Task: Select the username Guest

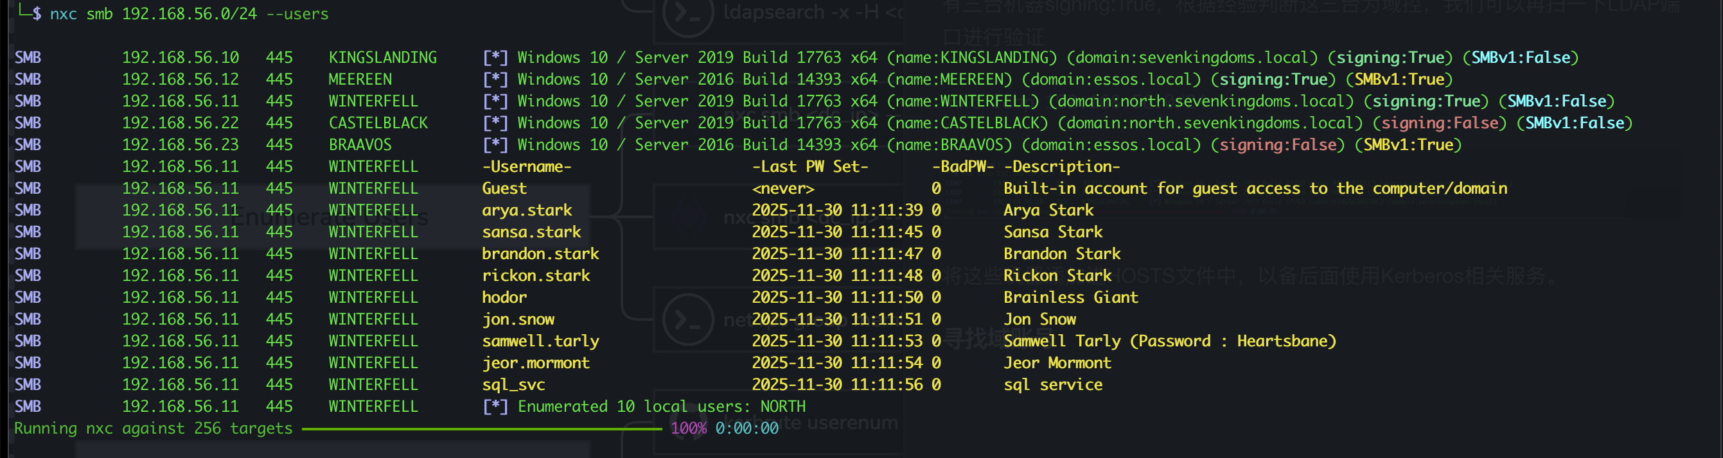Action: (x=504, y=189)
